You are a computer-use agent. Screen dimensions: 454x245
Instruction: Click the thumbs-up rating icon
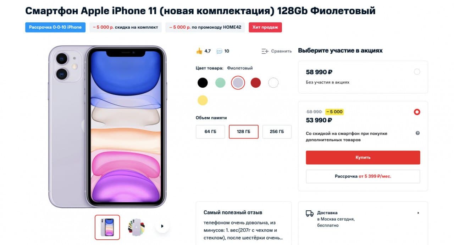pos(199,51)
